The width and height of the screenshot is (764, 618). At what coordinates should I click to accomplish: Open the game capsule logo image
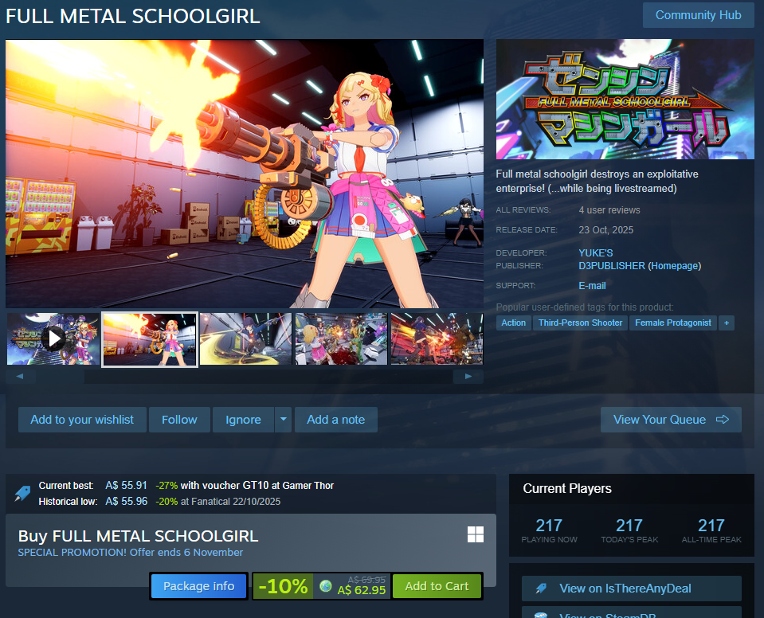(625, 100)
